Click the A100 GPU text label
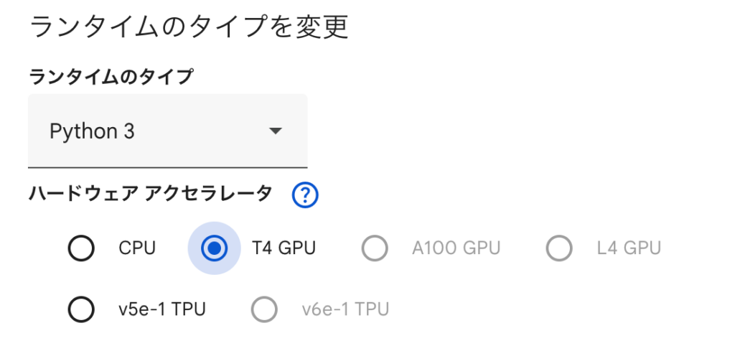This screenshot has width=735, height=346. point(456,248)
